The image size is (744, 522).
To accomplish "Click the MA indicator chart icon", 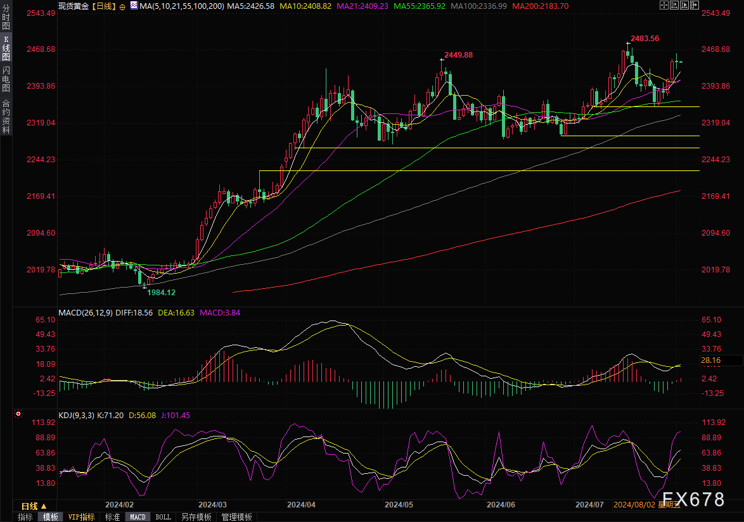I will 132,5.
